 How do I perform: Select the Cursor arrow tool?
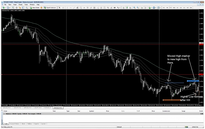(x=60, y=8)
